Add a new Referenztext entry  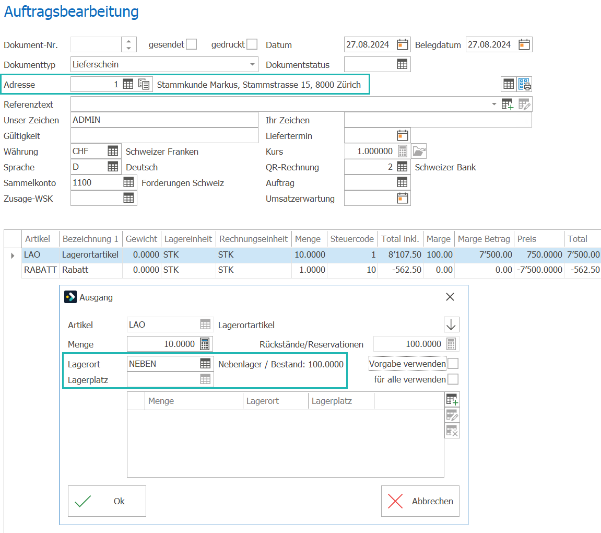[x=508, y=105]
